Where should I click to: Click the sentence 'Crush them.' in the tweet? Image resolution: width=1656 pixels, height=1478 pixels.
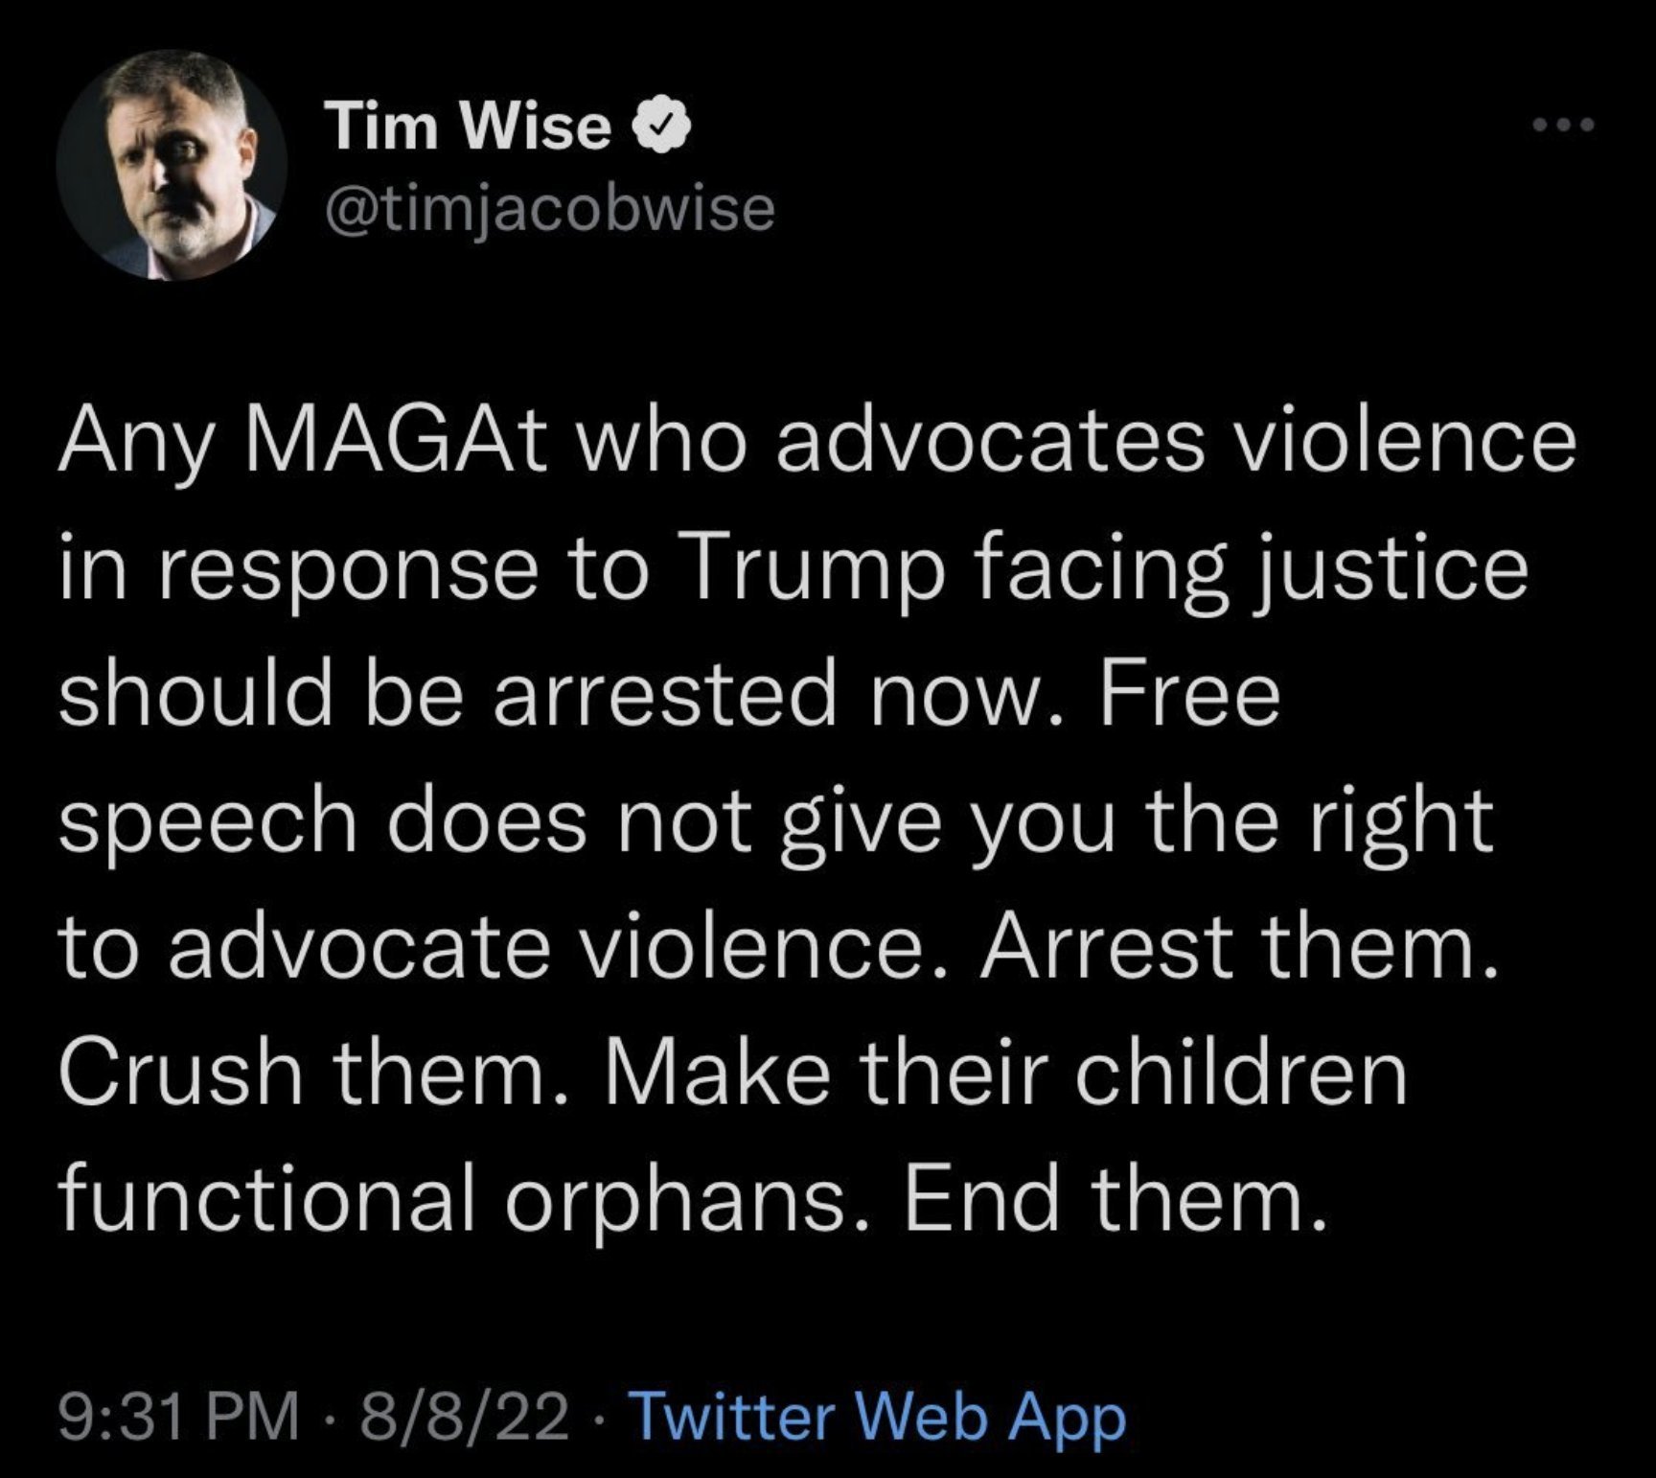[313, 1073]
